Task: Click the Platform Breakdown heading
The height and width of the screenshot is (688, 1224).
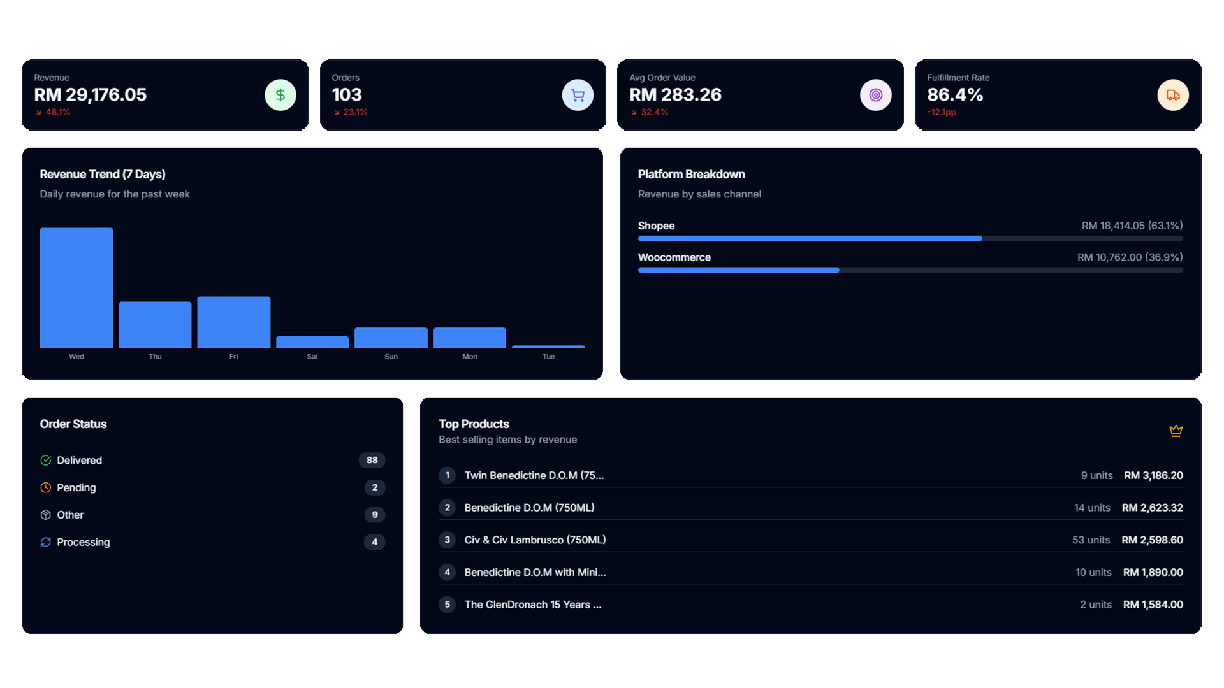Action: (692, 174)
